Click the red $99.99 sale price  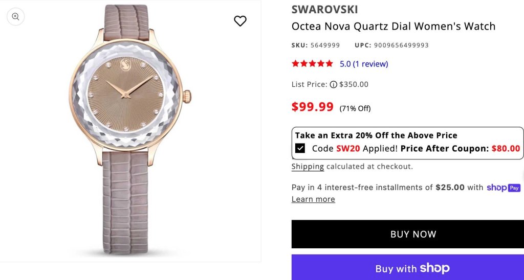point(313,107)
